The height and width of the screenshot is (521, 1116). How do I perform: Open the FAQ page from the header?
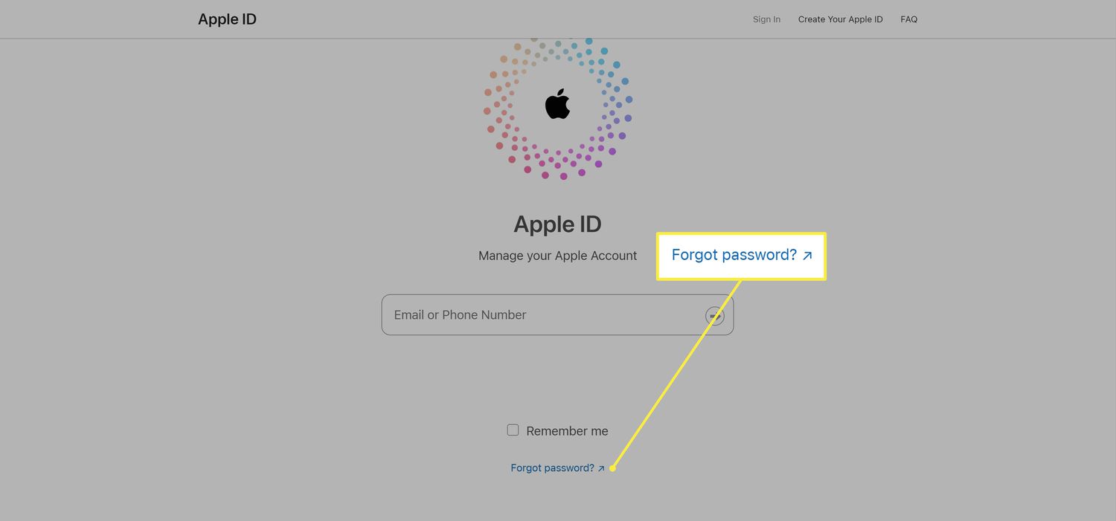pyautogui.click(x=908, y=19)
